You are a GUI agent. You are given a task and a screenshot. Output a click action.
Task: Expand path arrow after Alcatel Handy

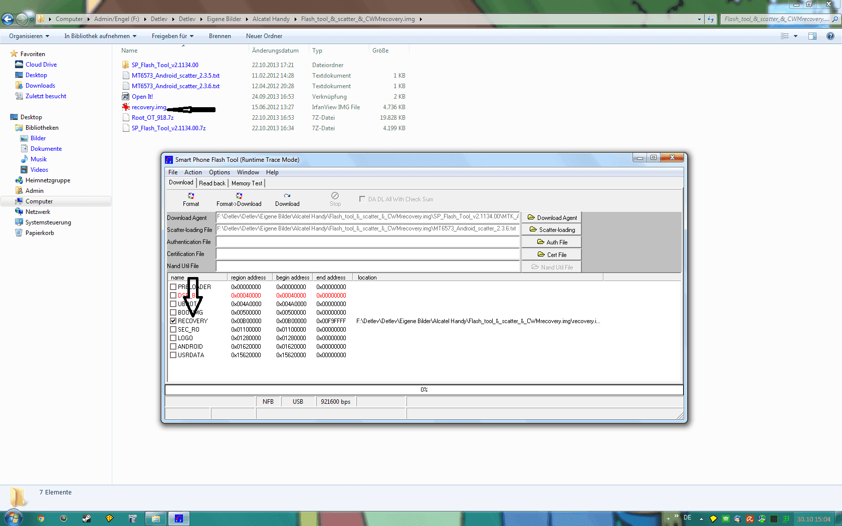pos(296,19)
